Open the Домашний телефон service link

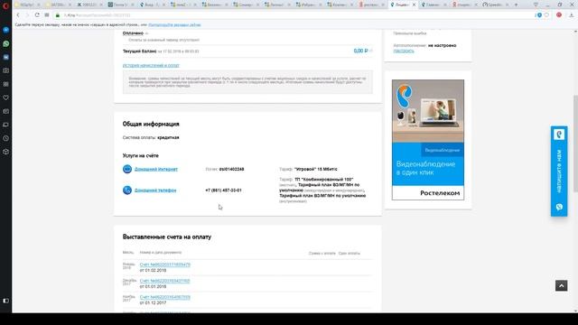point(155,190)
